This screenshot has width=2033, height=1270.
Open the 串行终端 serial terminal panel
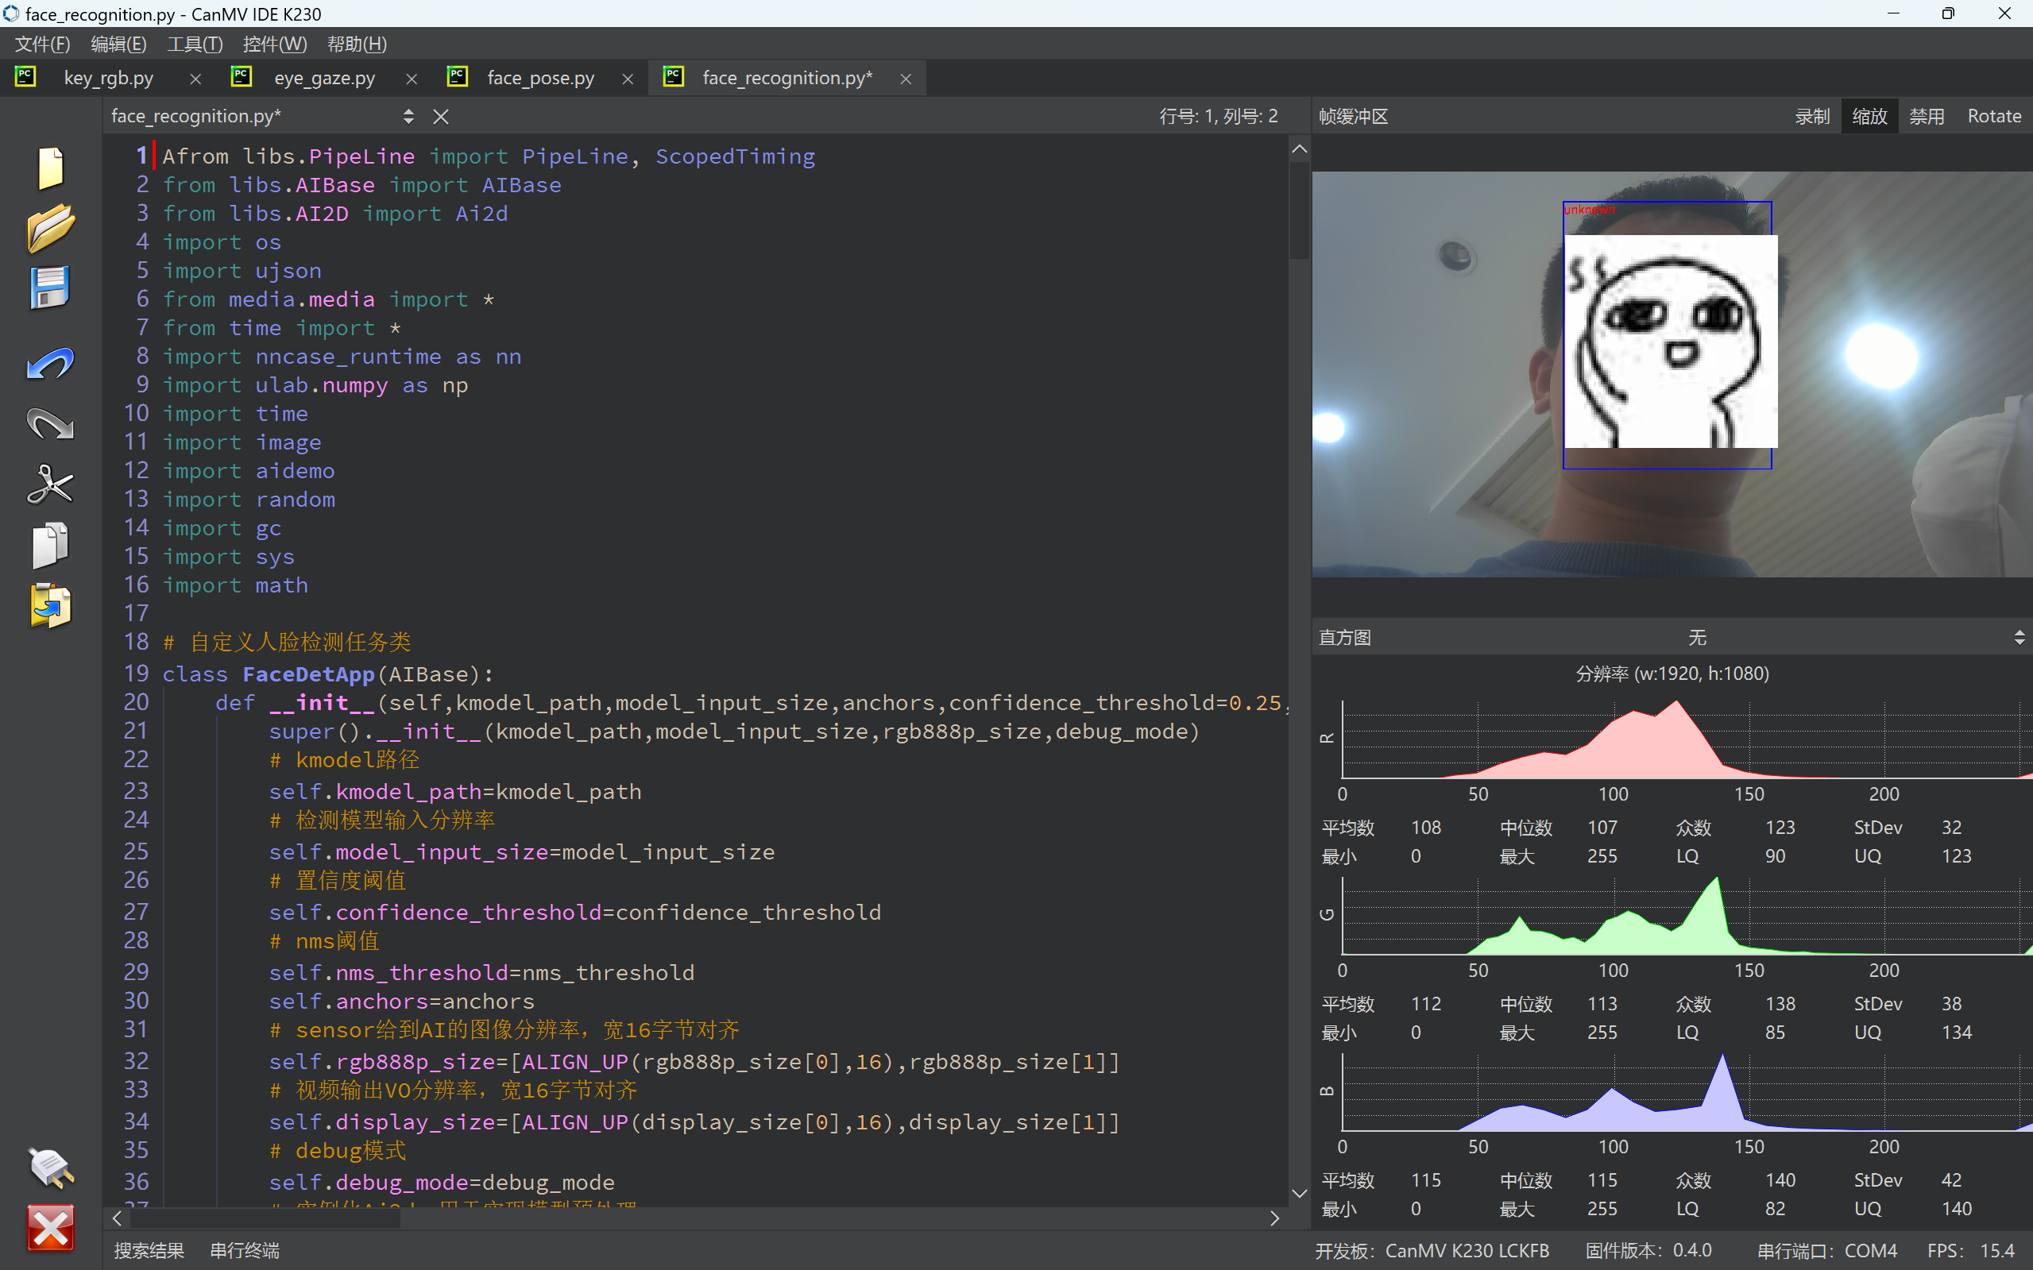[x=245, y=1250]
